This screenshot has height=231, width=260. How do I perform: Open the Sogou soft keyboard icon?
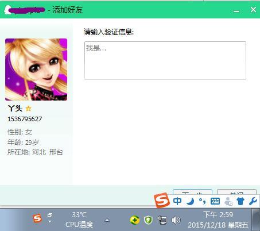[215, 201]
